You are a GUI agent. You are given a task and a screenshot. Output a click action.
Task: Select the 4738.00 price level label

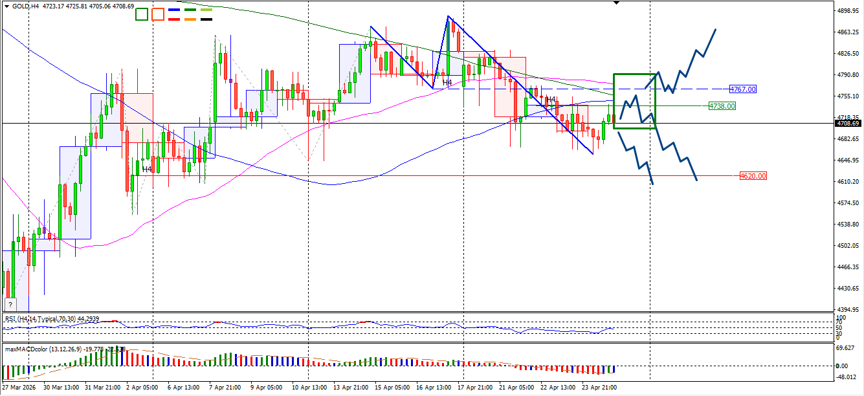coord(722,106)
